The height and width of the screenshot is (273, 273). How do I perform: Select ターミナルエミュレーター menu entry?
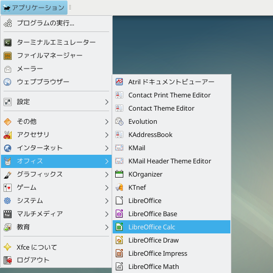[56, 43]
